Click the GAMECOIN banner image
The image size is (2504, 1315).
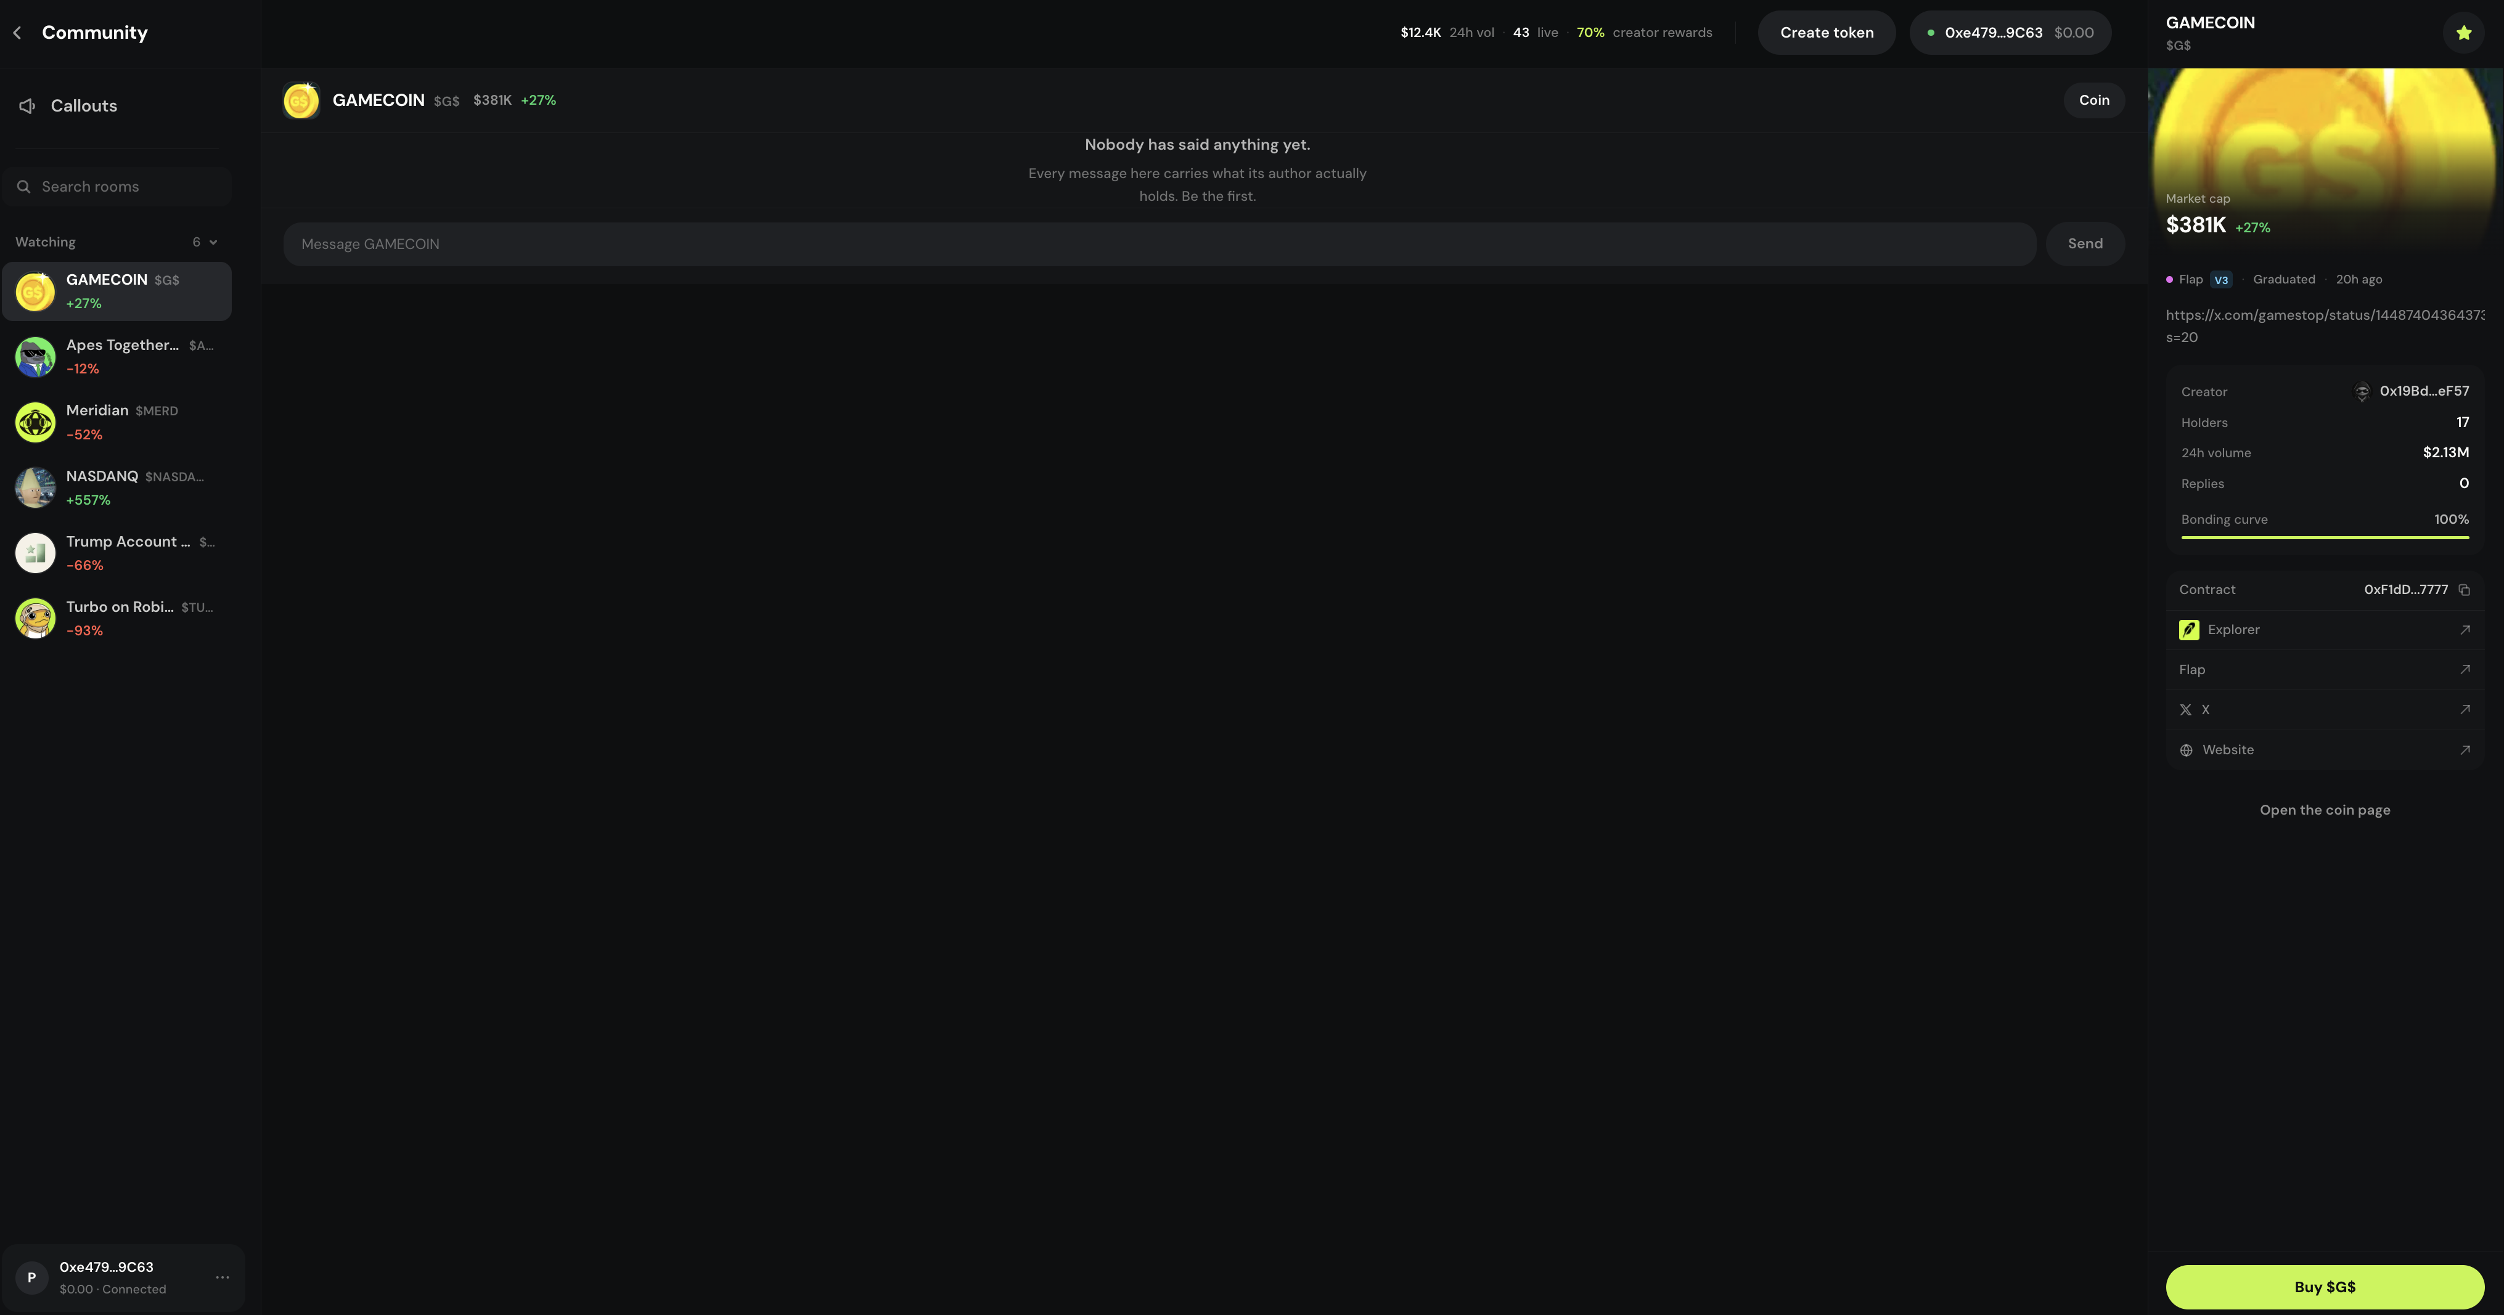(2325, 160)
